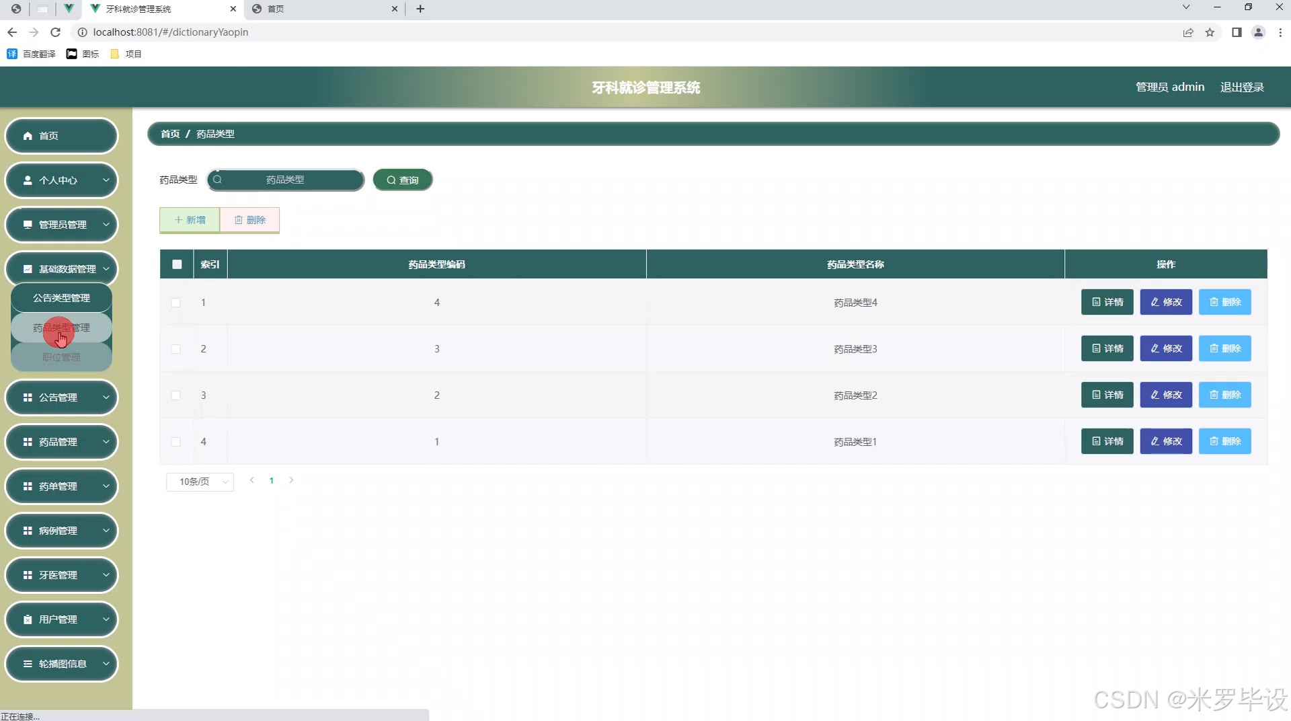Reload the page with refresh icon
The image size is (1291, 721).
coord(56,32)
